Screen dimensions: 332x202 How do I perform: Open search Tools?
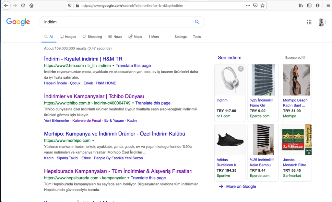click(x=197, y=37)
